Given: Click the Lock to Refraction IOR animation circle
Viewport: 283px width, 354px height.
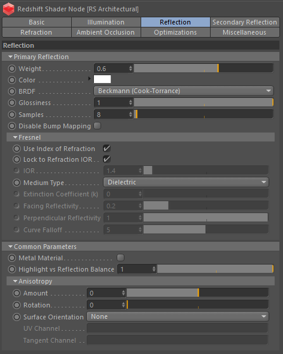Looking at the screenshot, I should (x=17, y=159).
